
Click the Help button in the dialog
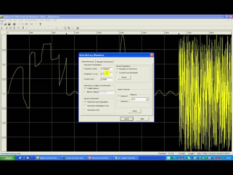click(x=142, y=119)
